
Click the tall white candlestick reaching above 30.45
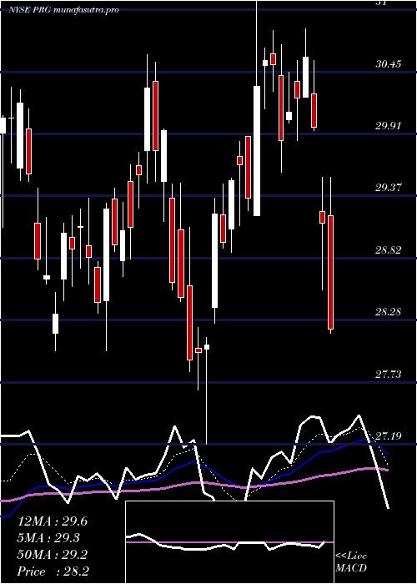click(257, 151)
